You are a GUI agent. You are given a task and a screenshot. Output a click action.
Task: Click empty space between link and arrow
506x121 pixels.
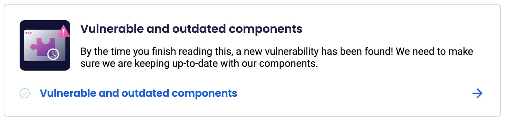pos(354,93)
